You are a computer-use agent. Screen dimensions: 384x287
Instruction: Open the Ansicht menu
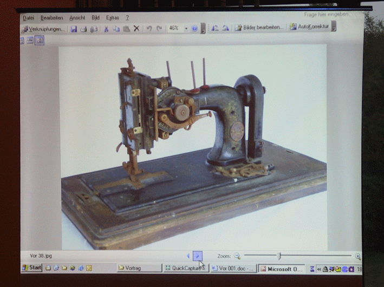coord(77,18)
